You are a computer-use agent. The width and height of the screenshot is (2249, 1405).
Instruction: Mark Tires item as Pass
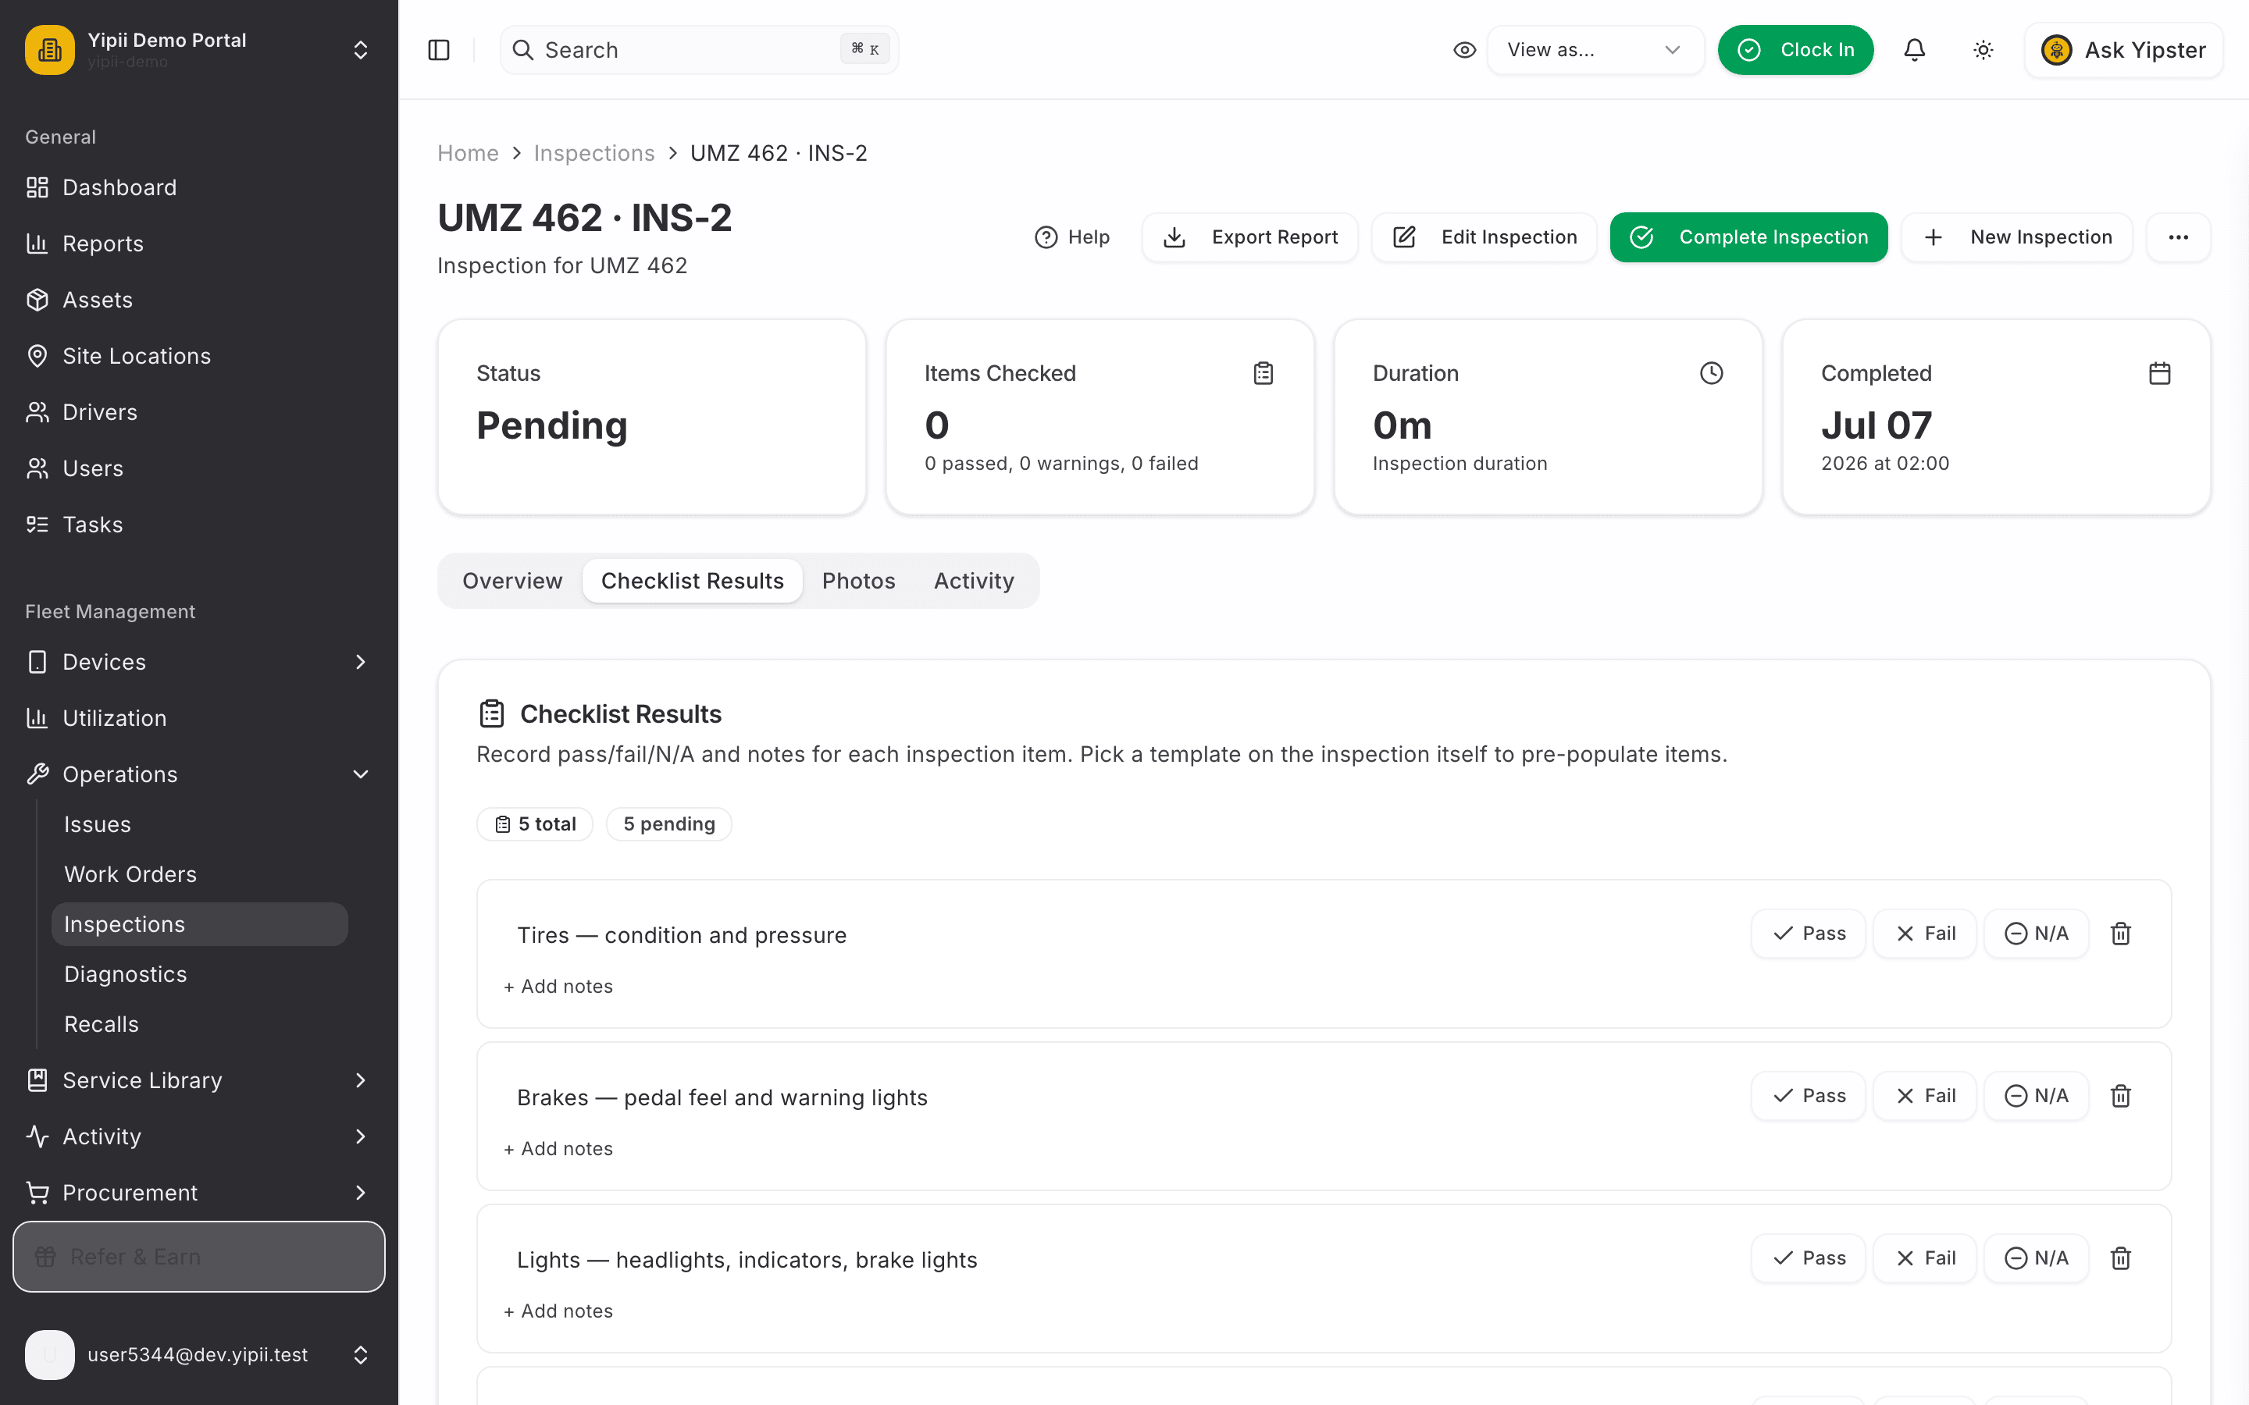pyautogui.click(x=1809, y=934)
